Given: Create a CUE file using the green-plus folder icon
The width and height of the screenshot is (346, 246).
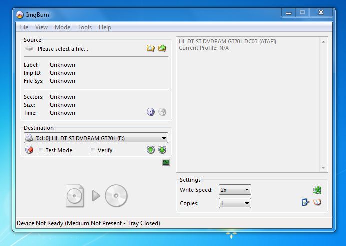Looking at the screenshot, I should pos(162,48).
